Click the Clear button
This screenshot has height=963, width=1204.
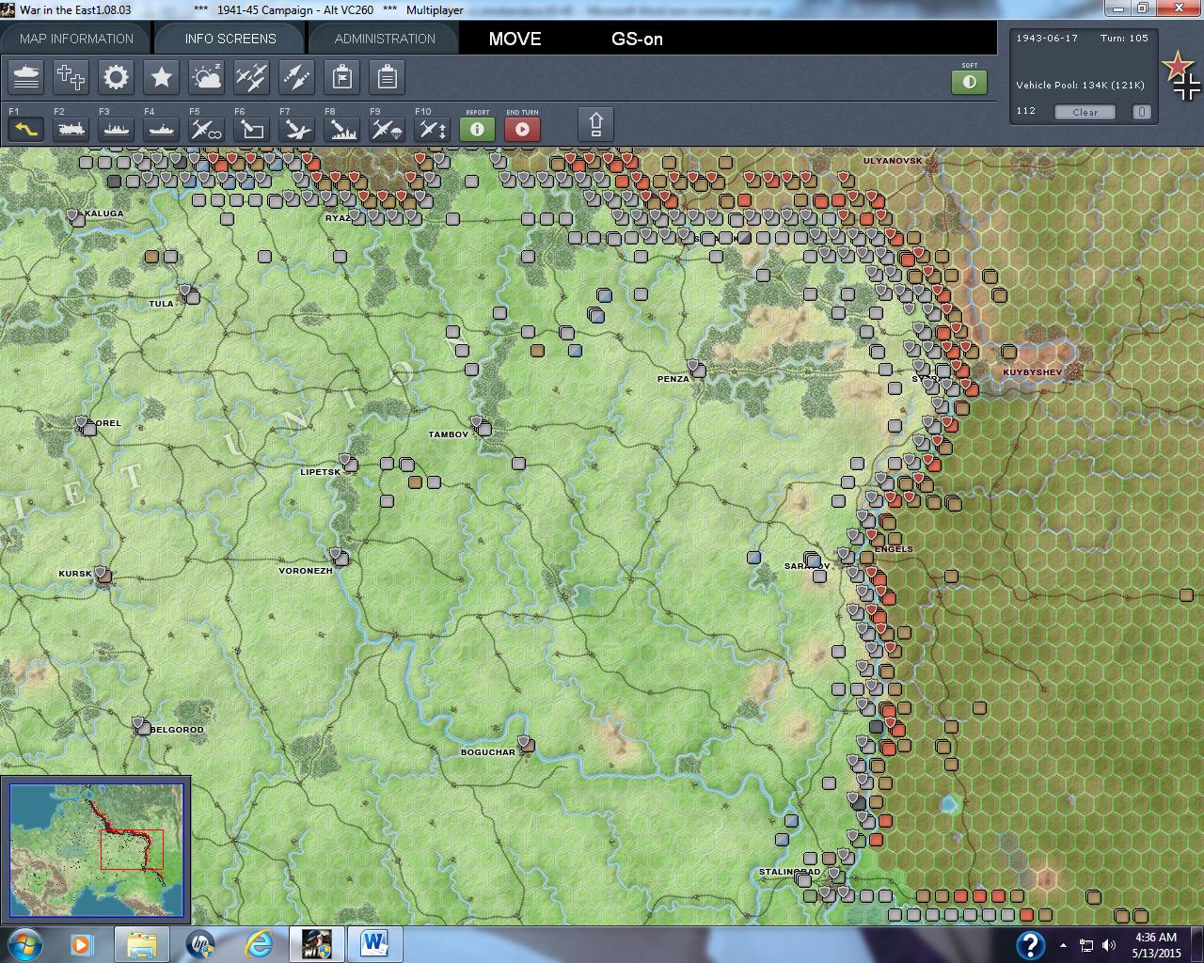(x=1085, y=112)
